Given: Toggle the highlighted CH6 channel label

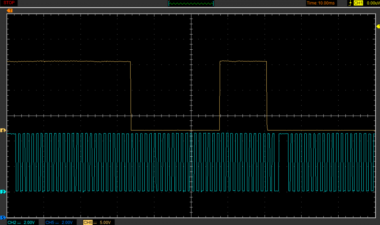Looking at the screenshot, I should pos(87,222).
